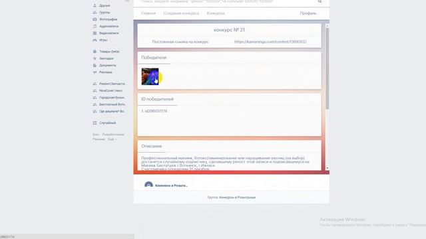This screenshot has width=426, height=239.
Task: Click the group icon next to NiceCover
Action: pos(95,91)
